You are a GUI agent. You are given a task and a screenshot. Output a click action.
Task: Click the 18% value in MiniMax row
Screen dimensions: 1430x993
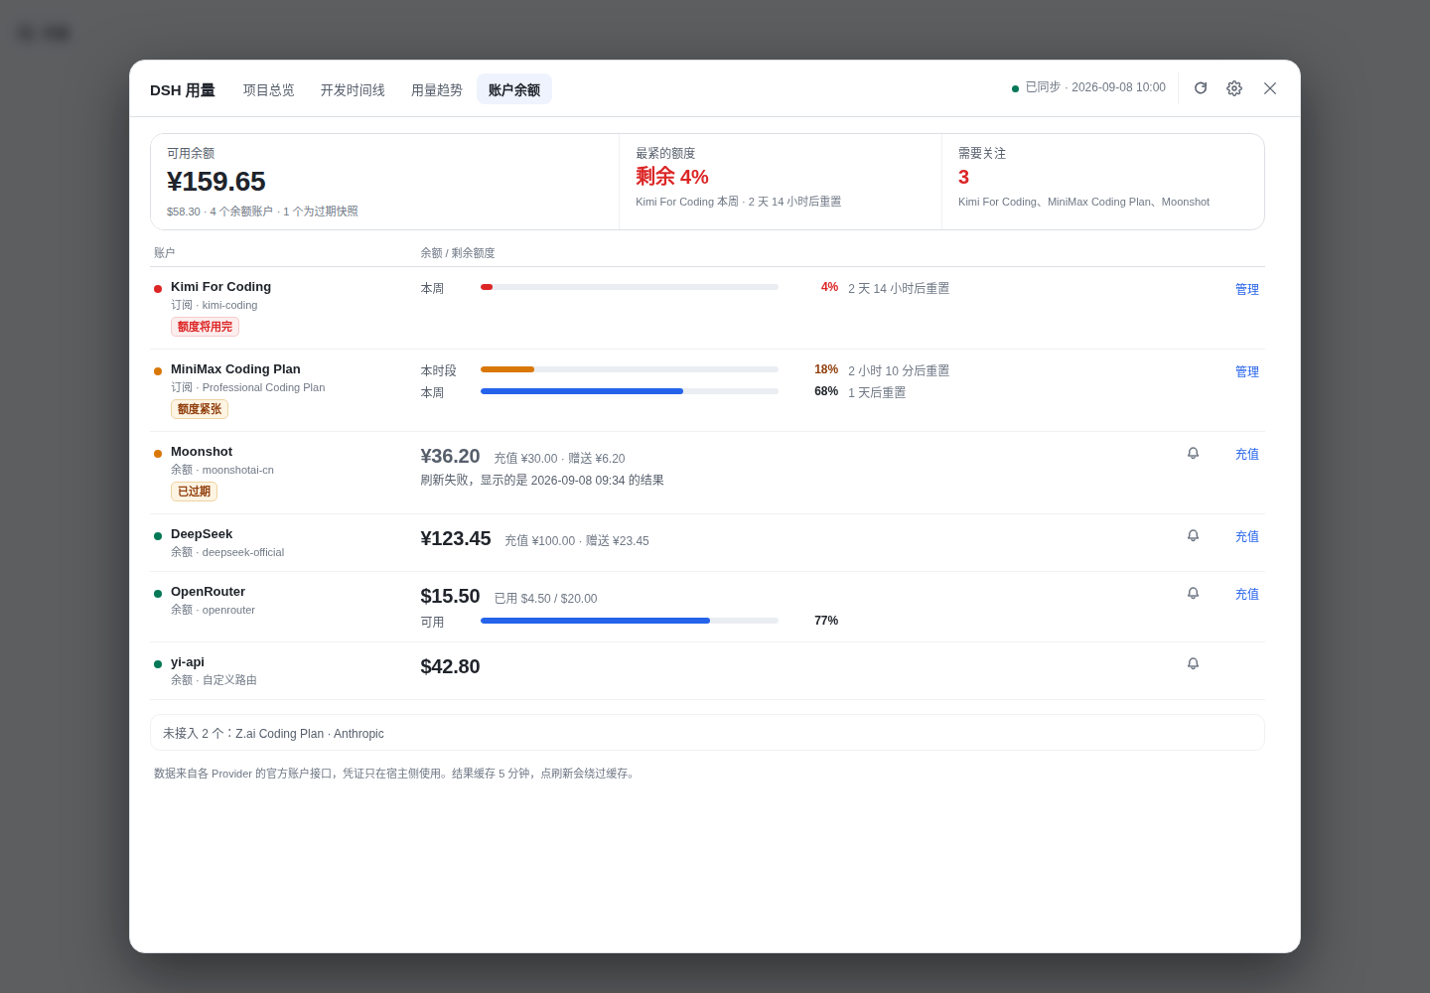(x=826, y=369)
